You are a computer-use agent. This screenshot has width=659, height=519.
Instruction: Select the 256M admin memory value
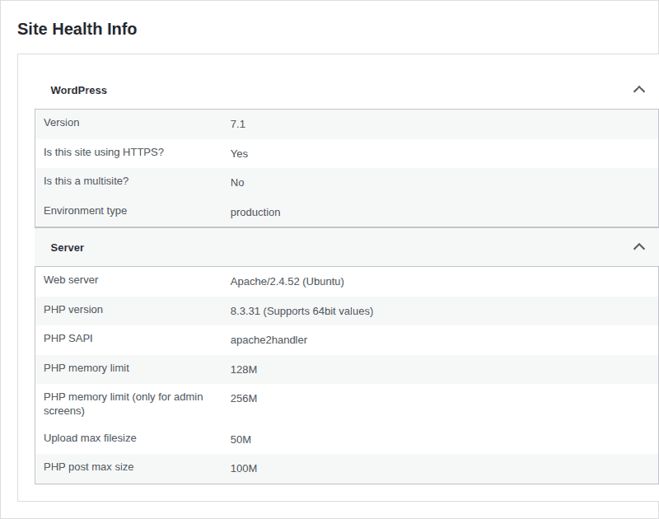tap(244, 399)
